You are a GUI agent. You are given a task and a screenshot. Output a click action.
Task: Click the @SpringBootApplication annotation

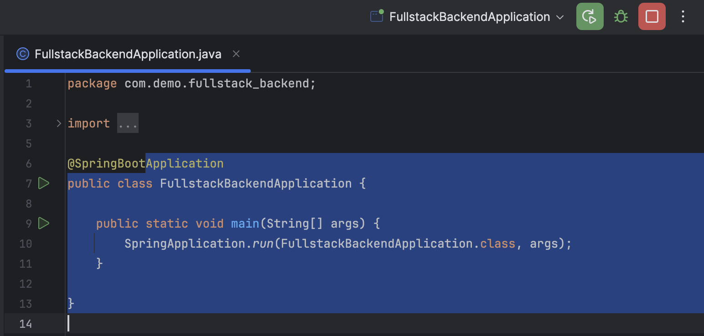point(145,163)
